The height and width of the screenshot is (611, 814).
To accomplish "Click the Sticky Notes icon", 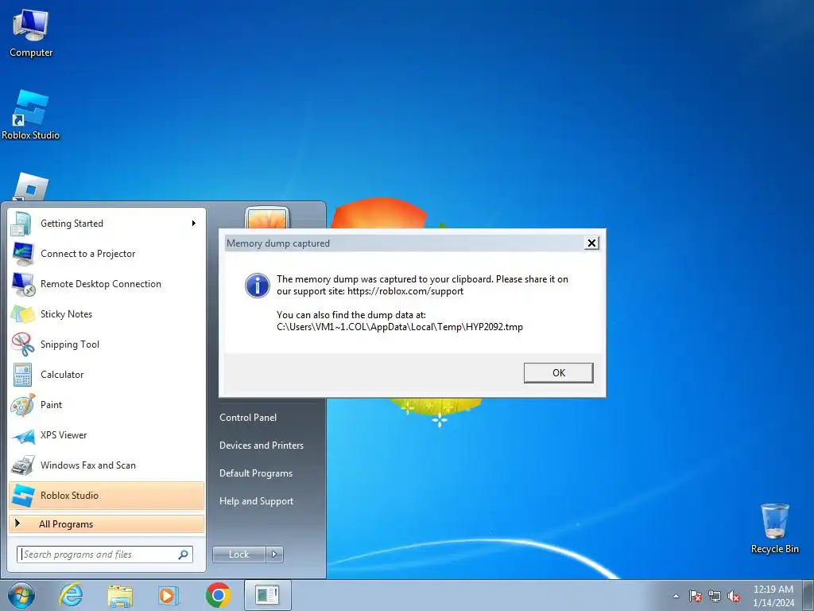I will click(22, 313).
